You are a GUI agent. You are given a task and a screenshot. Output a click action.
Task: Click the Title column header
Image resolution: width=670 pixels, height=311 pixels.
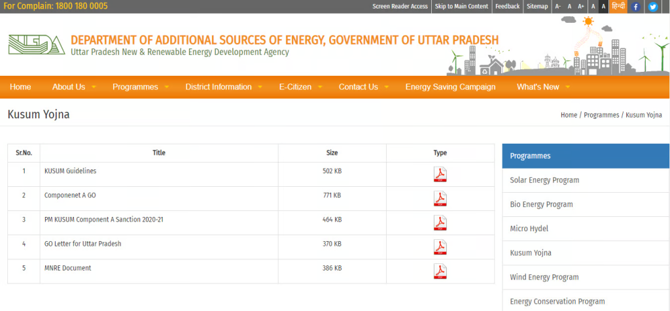[x=159, y=153]
